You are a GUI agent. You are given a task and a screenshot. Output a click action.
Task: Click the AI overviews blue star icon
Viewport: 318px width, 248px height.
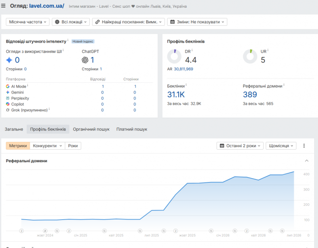coord(9,60)
